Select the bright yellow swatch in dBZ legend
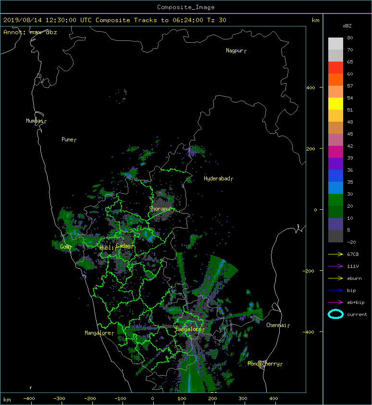This screenshot has height=405, width=372. tap(335, 103)
